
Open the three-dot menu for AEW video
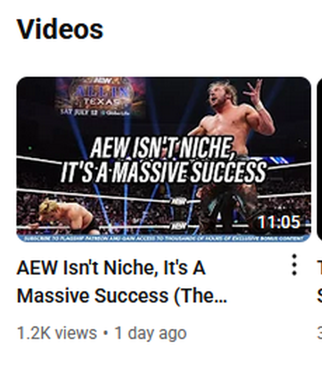click(294, 264)
